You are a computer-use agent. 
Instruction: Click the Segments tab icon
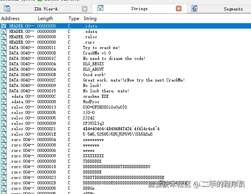point(194,9)
